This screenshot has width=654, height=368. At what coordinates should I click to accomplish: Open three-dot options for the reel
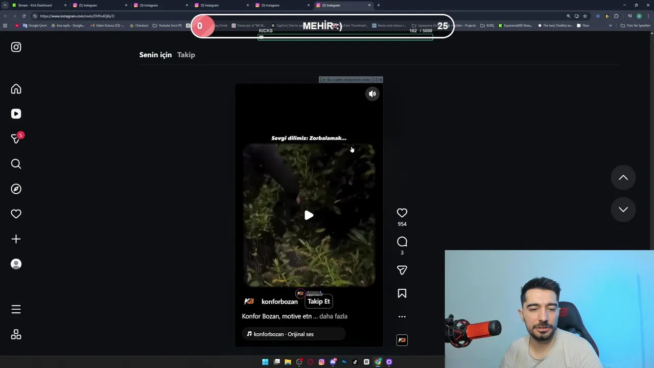click(x=402, y=316)
